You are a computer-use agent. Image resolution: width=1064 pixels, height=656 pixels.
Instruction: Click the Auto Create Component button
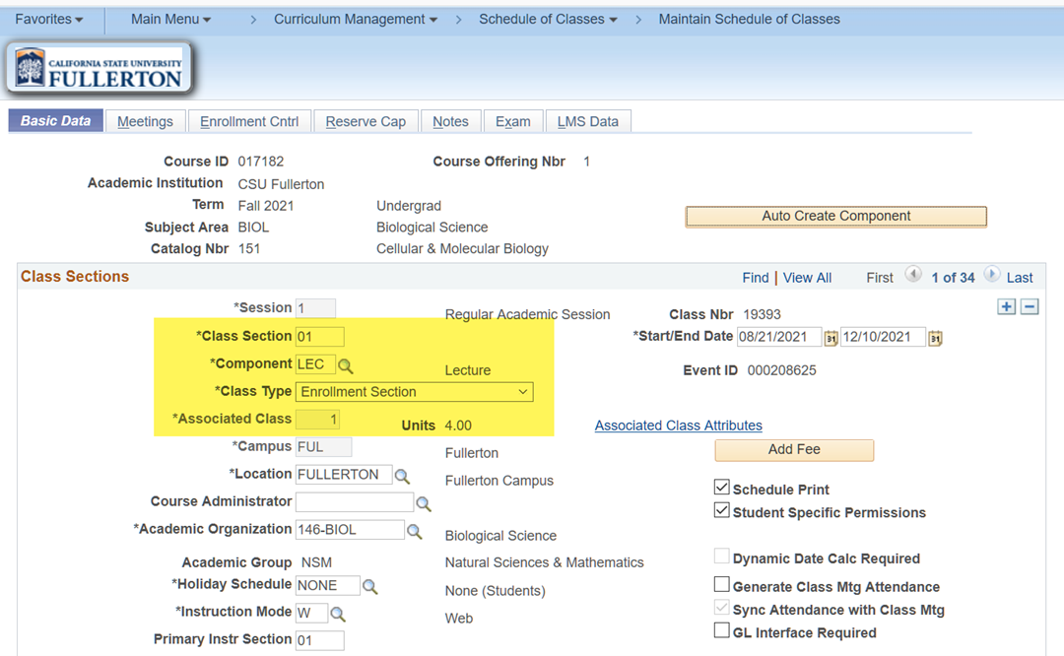tap(836, 217)
